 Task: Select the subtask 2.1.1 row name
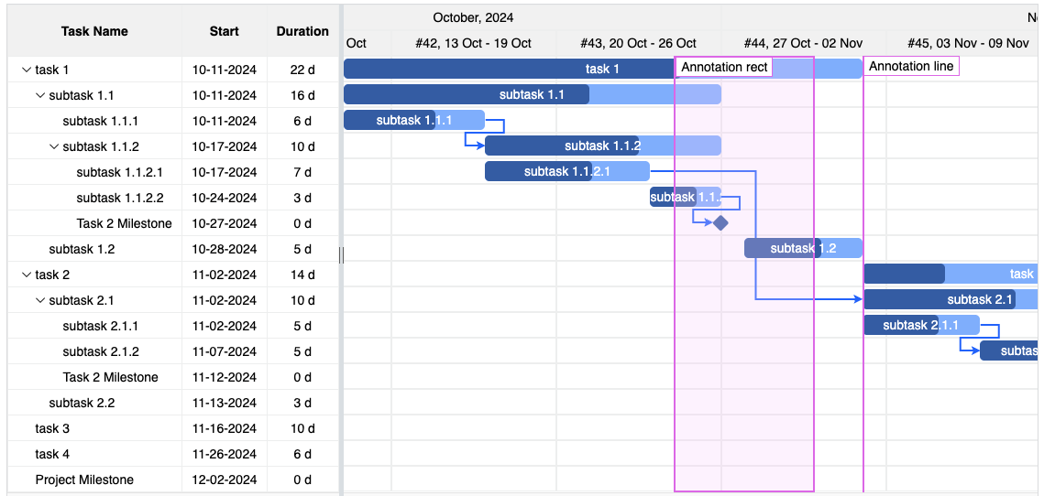coord(101,327)
